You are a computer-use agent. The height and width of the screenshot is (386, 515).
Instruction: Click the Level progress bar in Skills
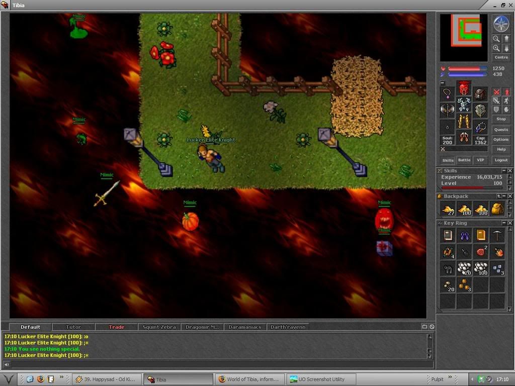click(x=472, y=188)
